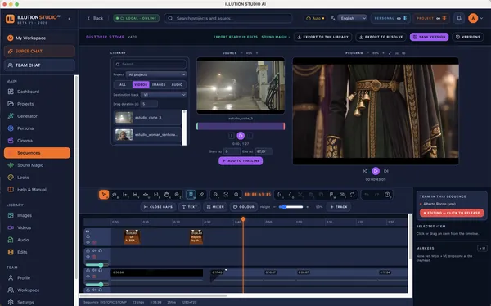The height and width of the screenshot is (306, 491).
Task: Activate the hand pan tool
Action: click(167, 195)
